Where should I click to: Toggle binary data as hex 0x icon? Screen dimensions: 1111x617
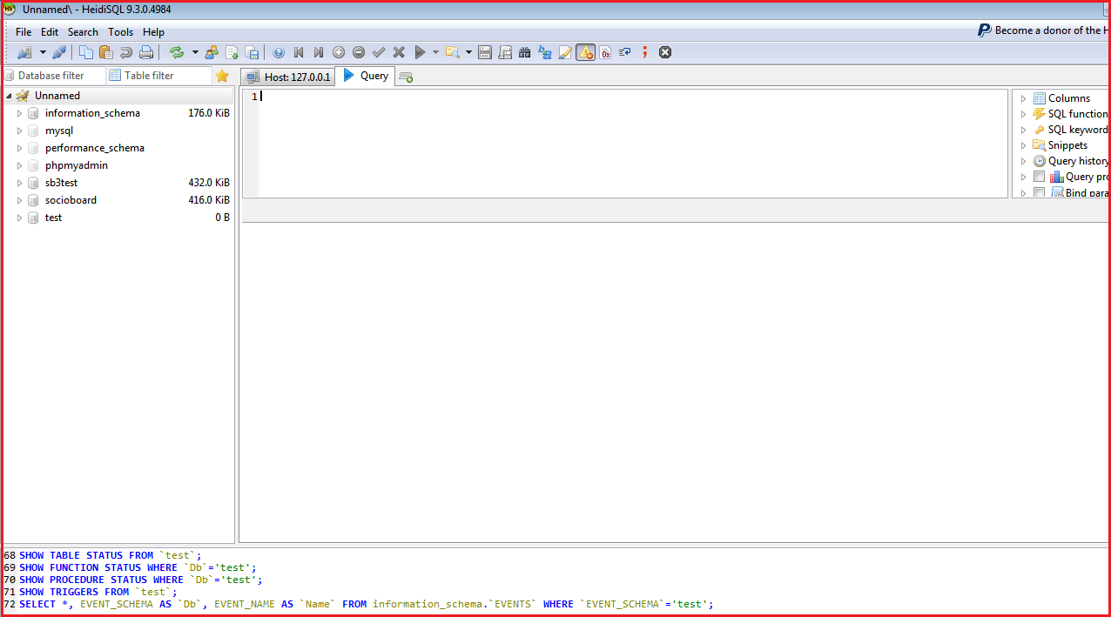605,52
